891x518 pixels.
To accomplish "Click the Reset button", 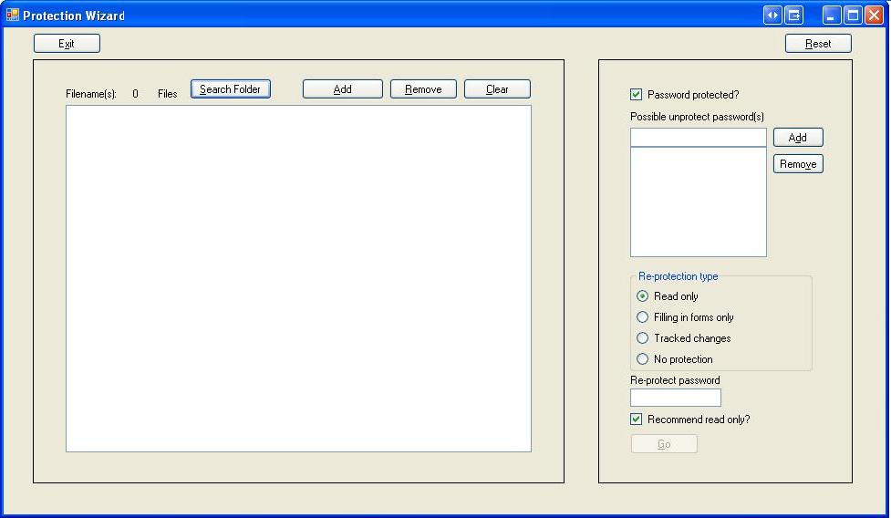I will 818,43.
